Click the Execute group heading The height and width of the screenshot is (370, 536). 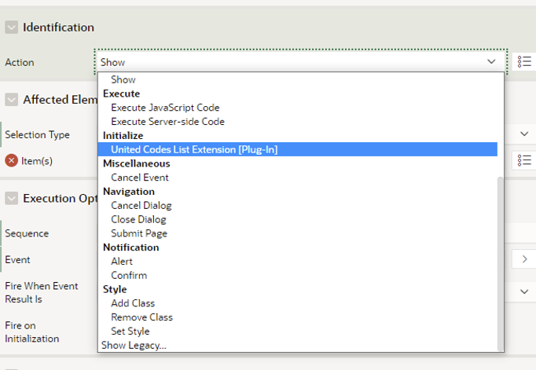(121, 93)
